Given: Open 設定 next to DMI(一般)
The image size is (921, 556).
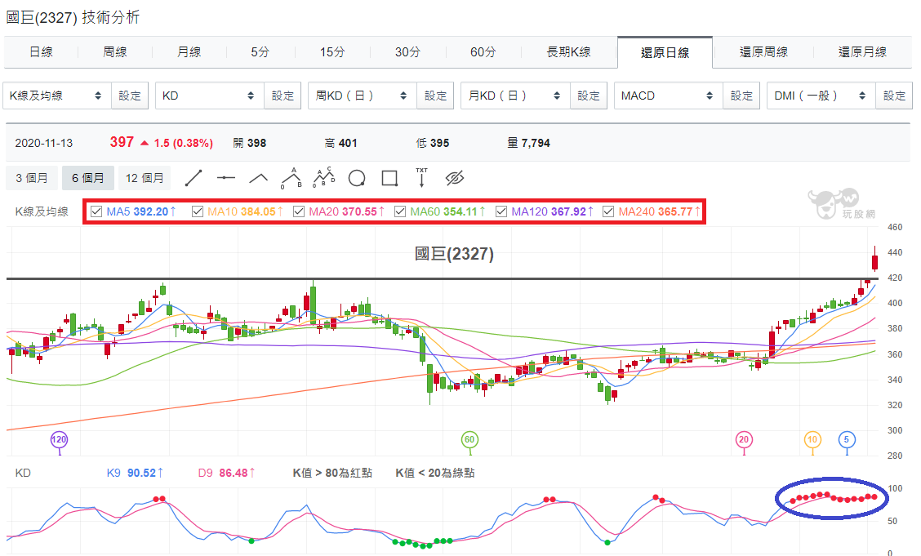Looking at the screenshot, I should pyautogui.click(x=894, y=96).
